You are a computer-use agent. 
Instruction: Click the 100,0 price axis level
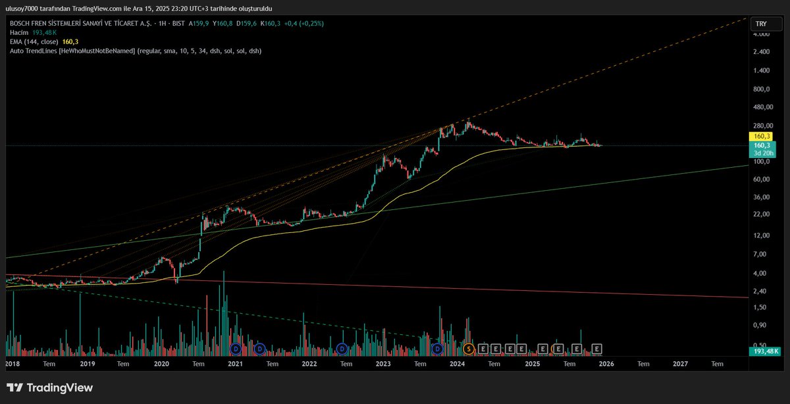click(x=762, y=162)
